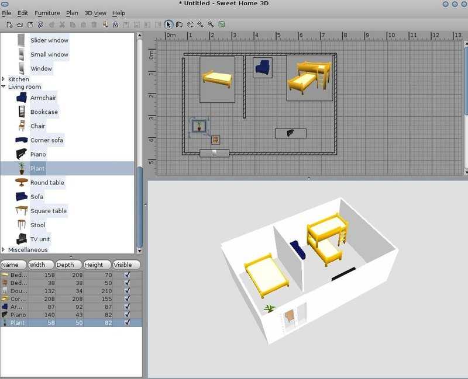Activate the Create walls tool
The image size is (468, 379).
click(179, 25)
